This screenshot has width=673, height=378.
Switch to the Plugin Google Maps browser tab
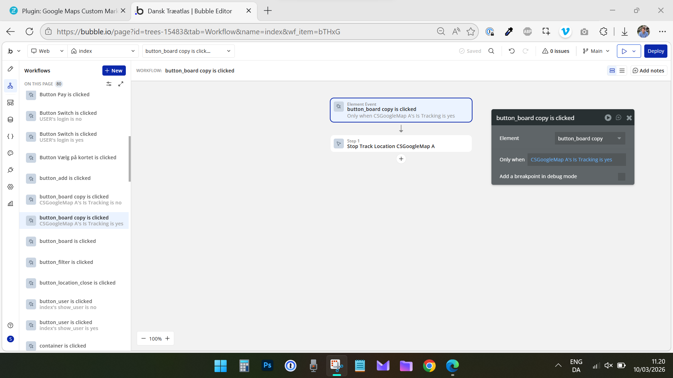tap(67, 11)
